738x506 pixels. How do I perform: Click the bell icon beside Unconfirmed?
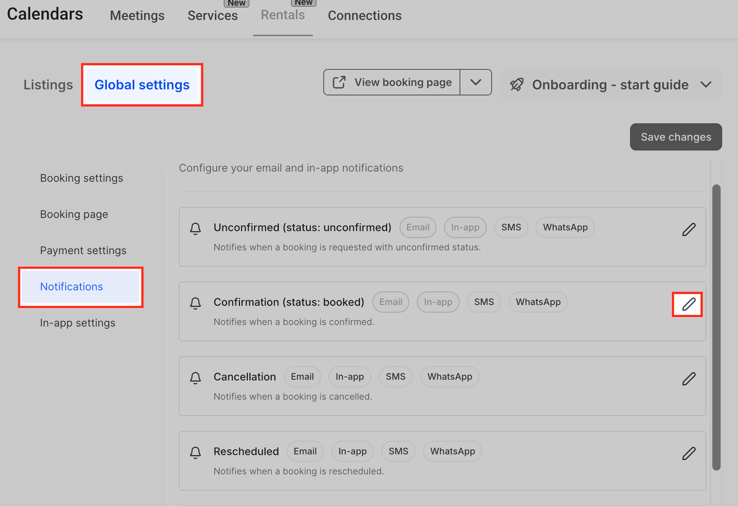(x=195, y=228)
